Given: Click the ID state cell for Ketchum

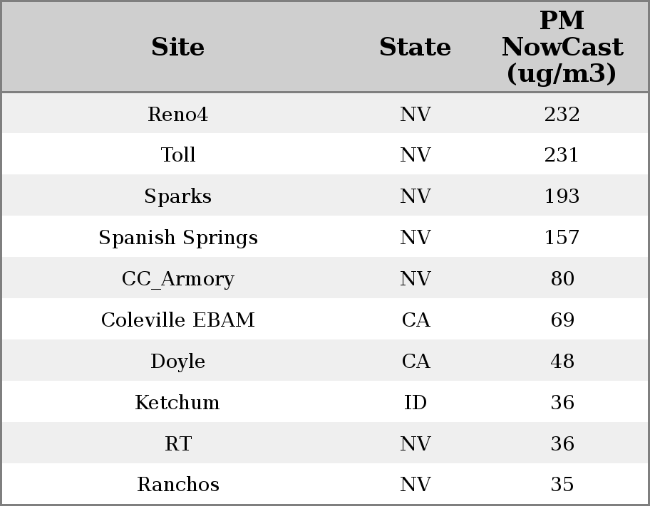Looking at the screenshot, I should [x=415, y=403].
